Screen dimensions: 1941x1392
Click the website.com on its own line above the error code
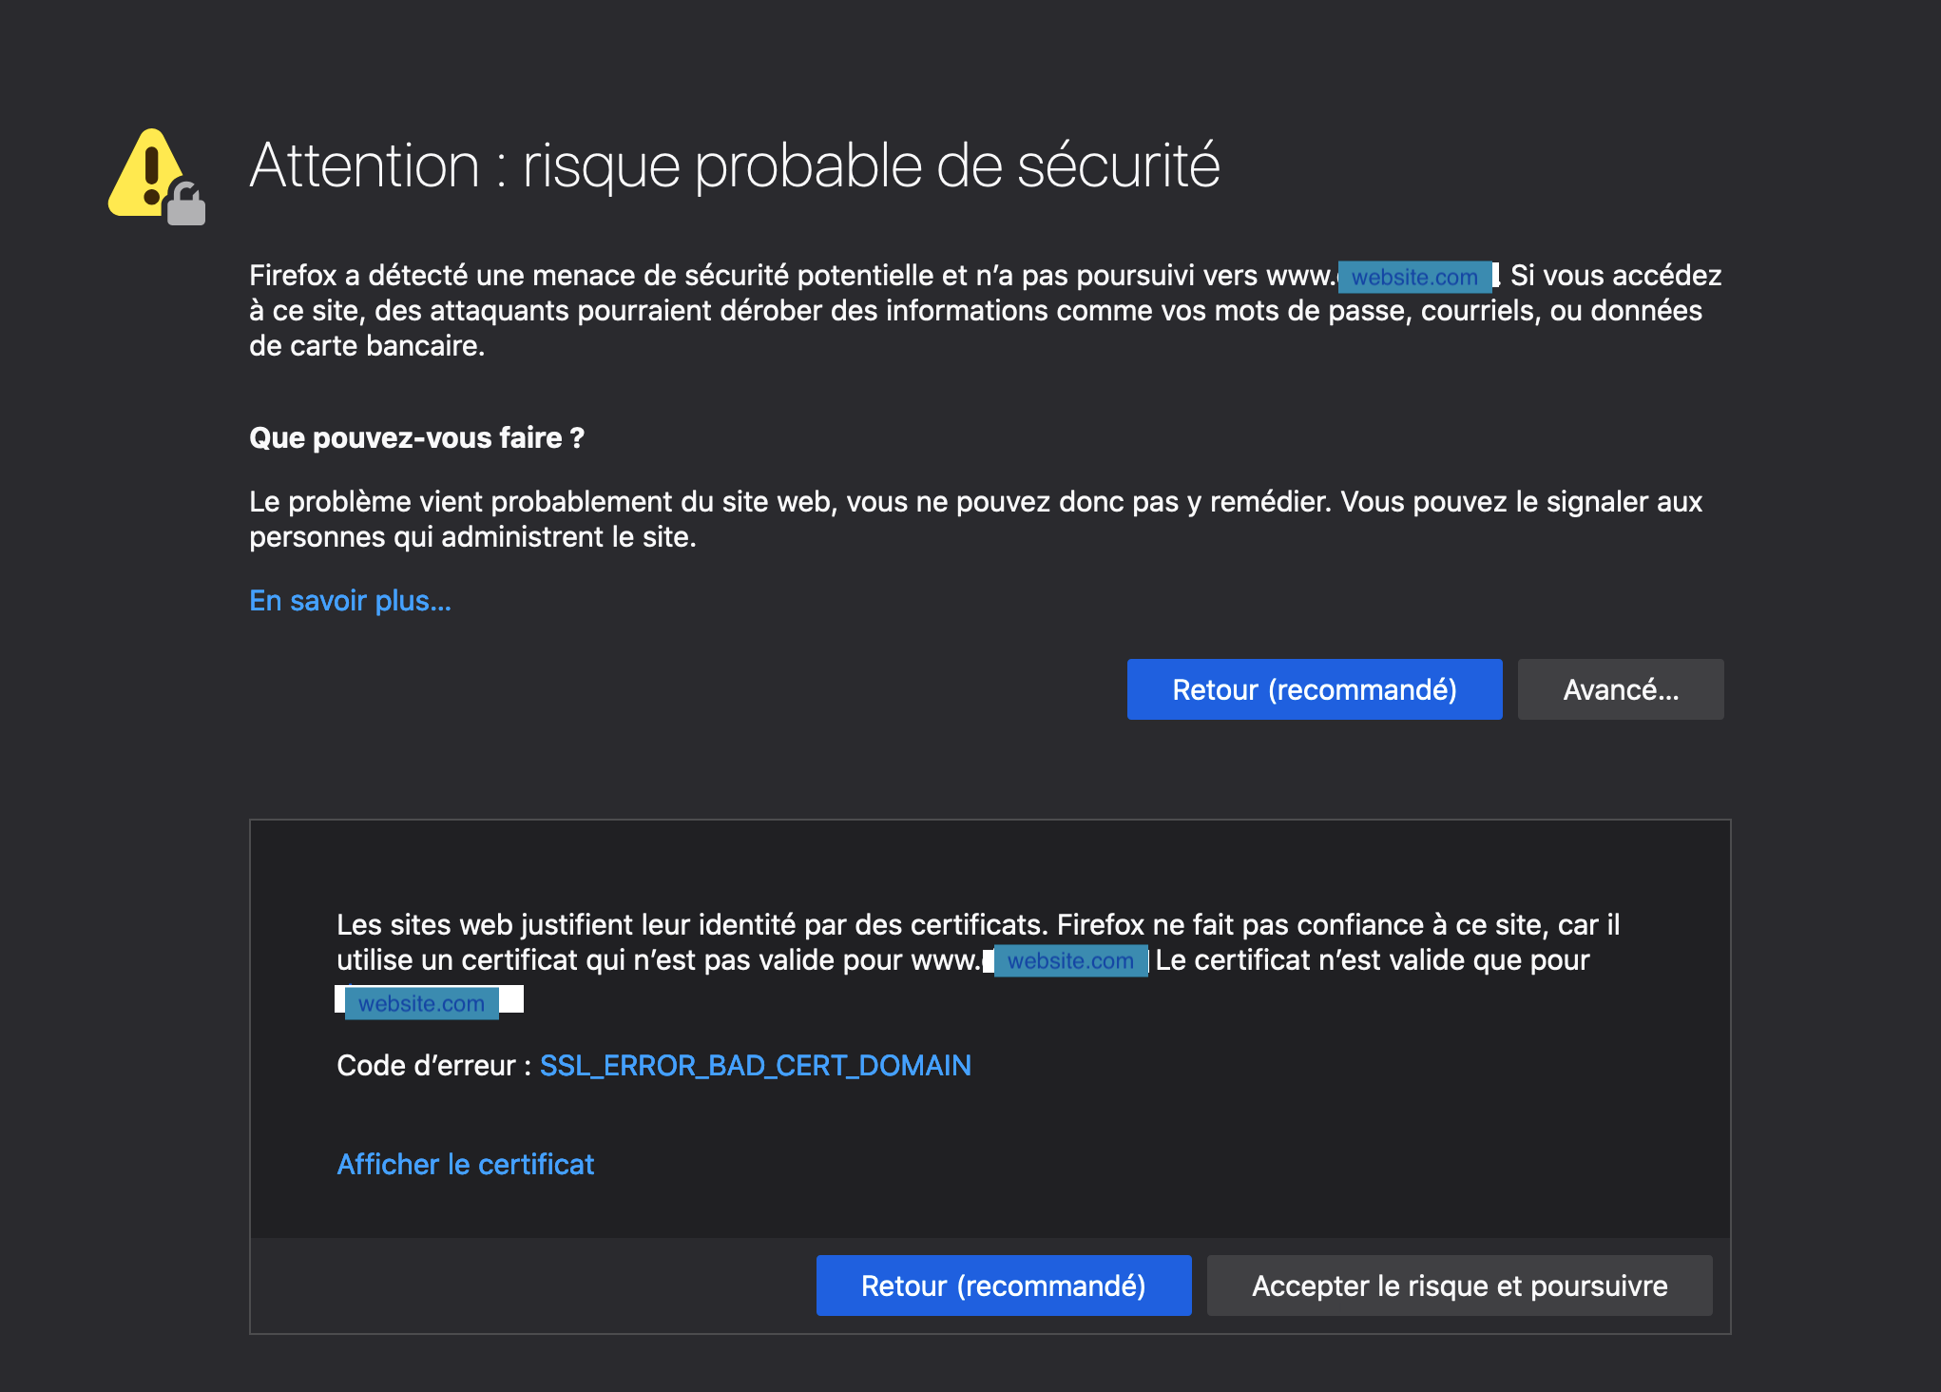(421, 1003)
